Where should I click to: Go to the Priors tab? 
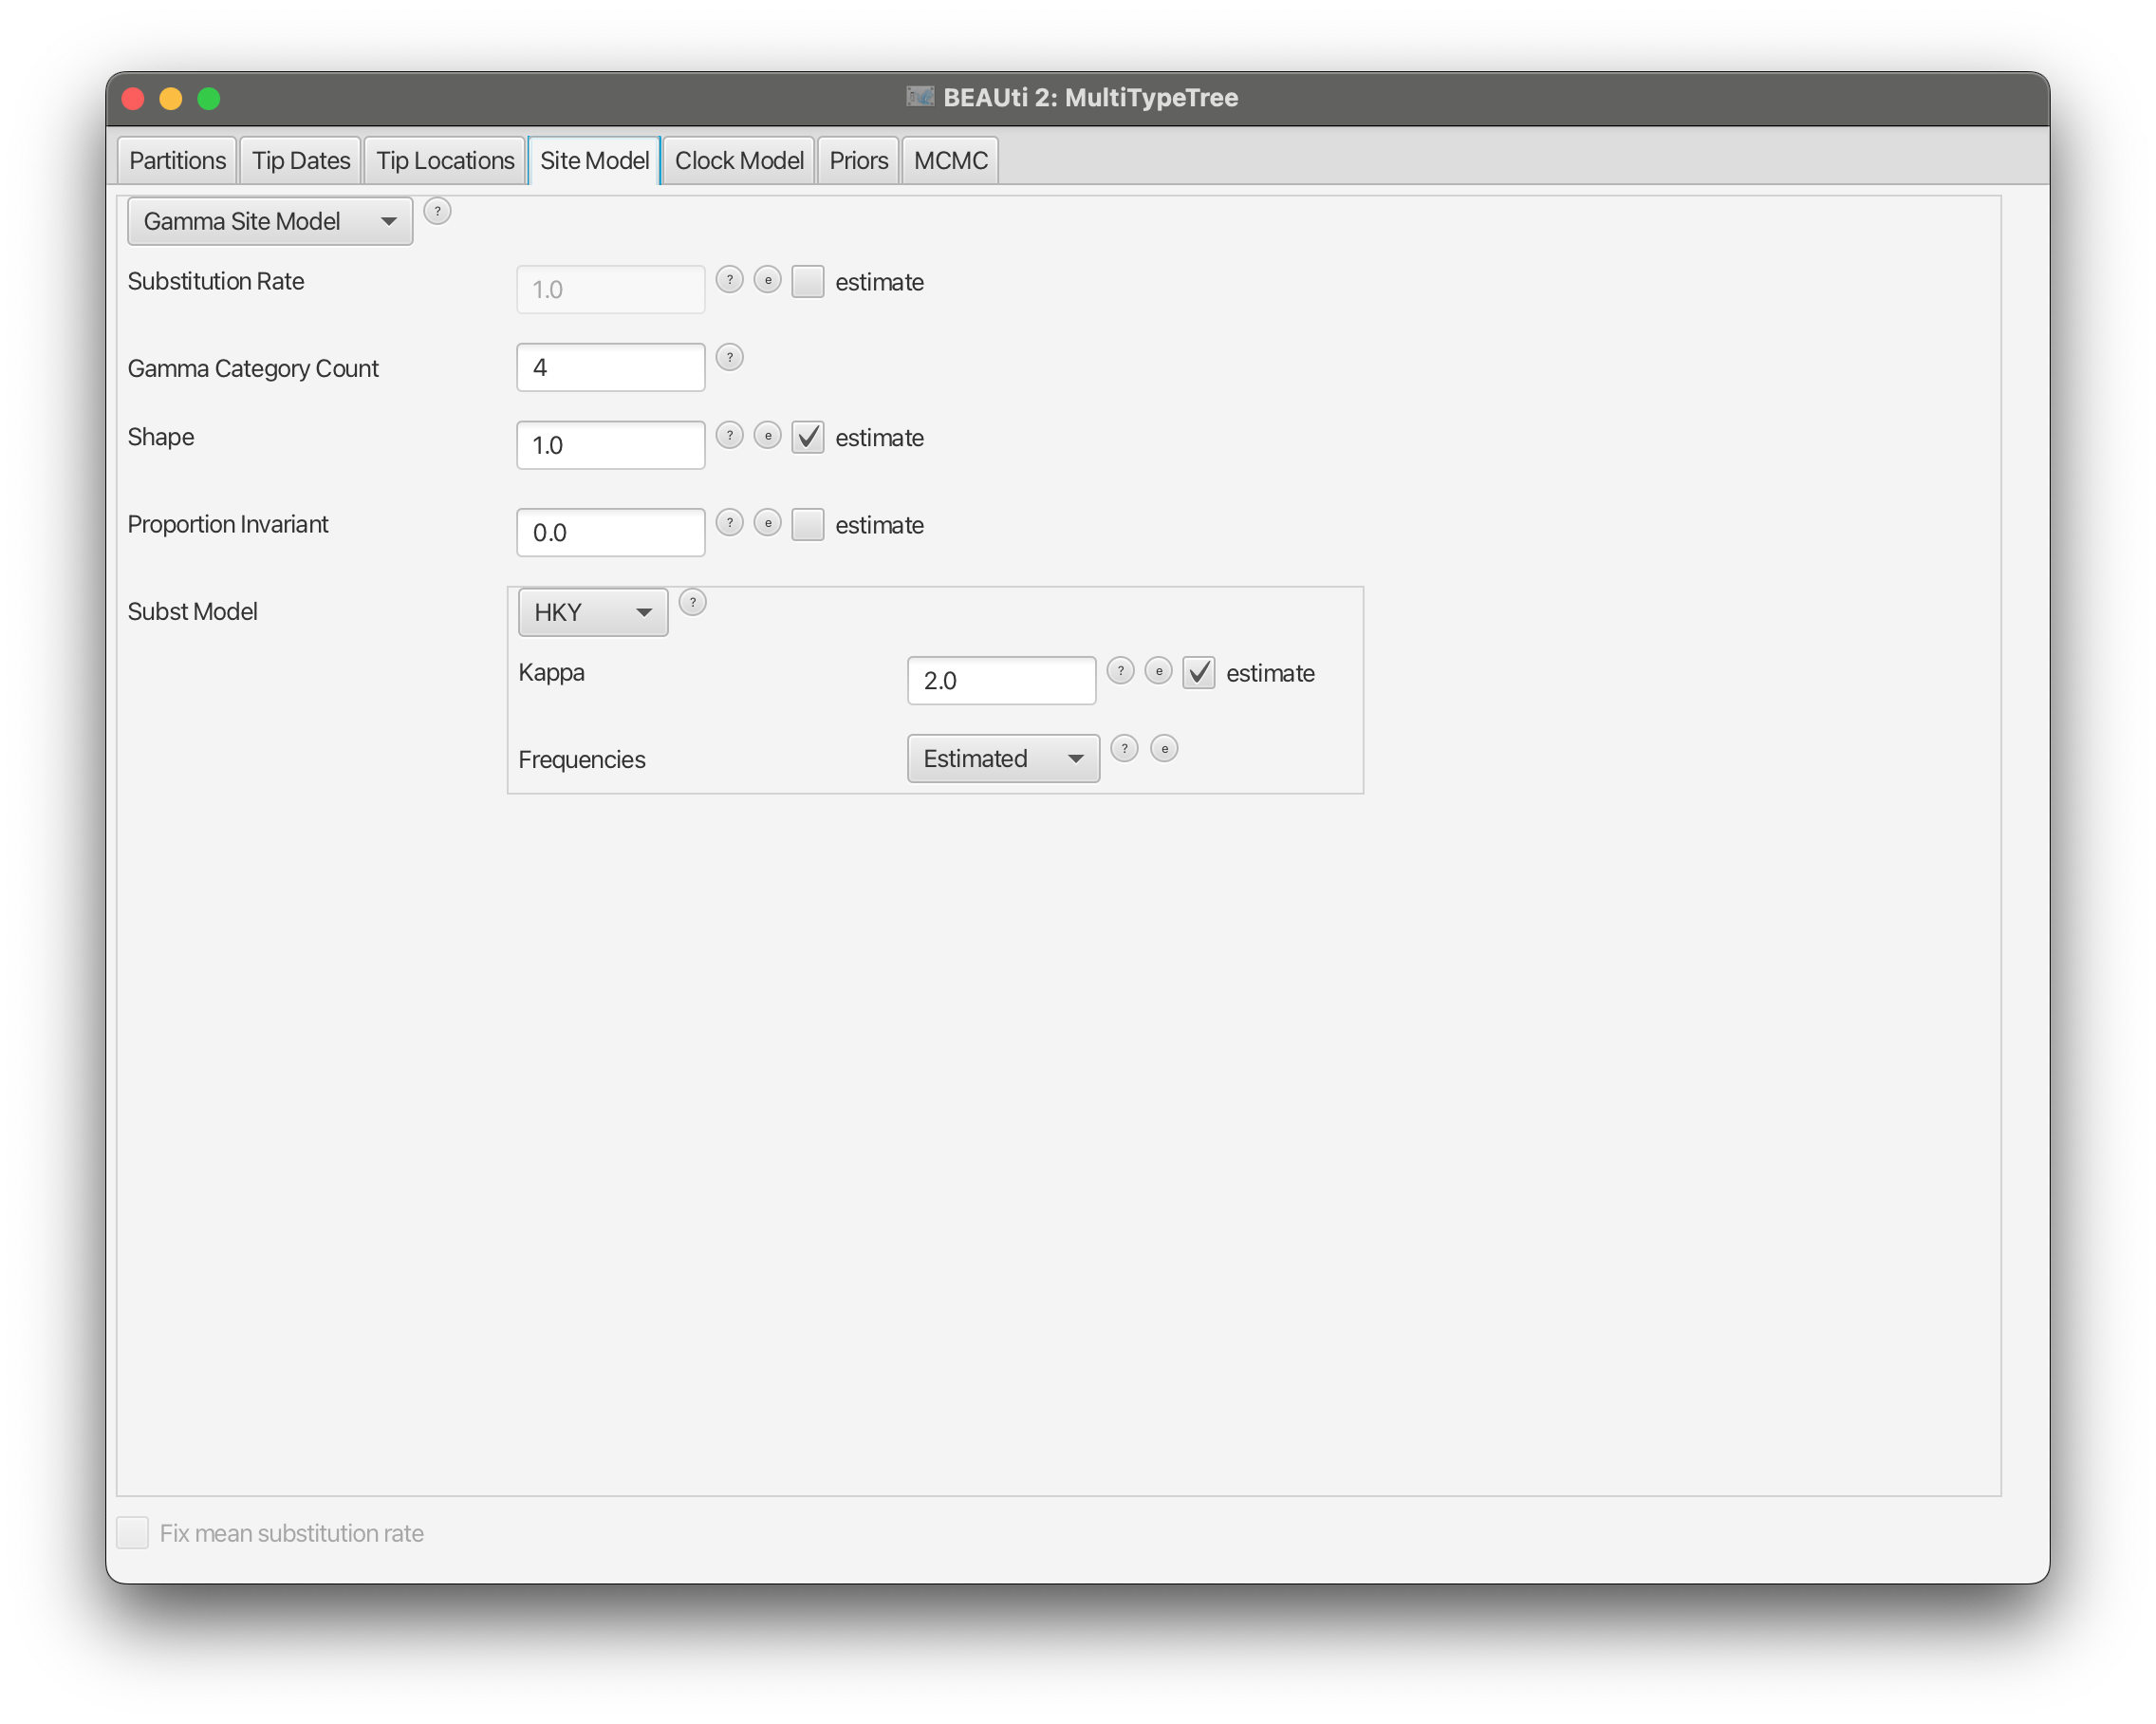click(858, 161)
